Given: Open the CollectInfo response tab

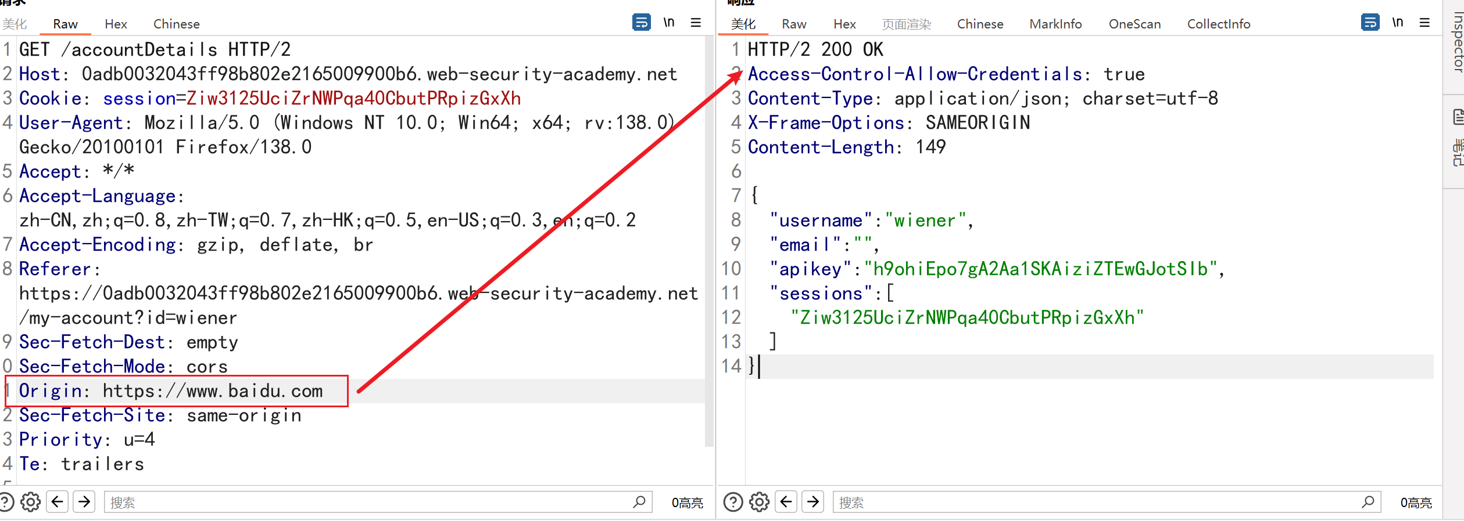Looking at the screenshot, I should pyautogui.click(x=1218, y=24).
